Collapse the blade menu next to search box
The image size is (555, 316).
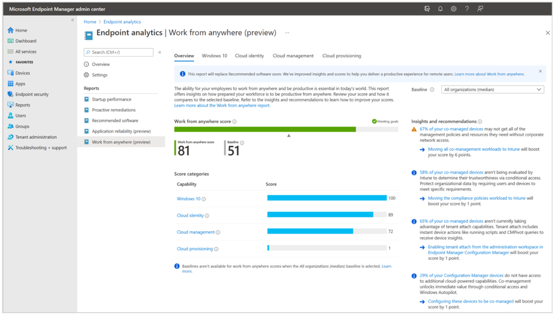point(160,52)
